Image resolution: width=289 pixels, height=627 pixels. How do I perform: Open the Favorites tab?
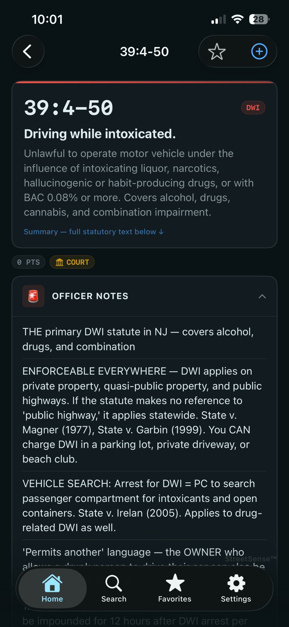pyautogui.click(x=175, y=588)
